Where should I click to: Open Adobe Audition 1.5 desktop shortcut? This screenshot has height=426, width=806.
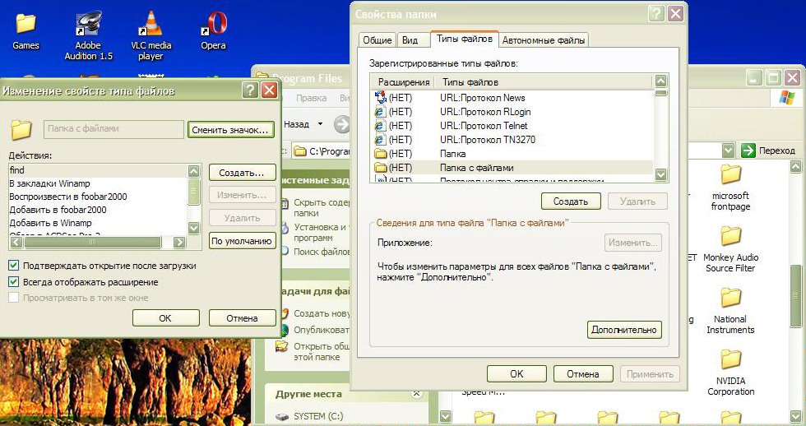[x=88, y=27]
